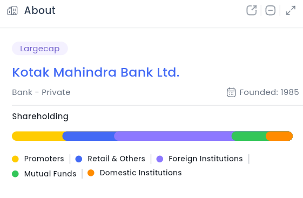Click the calendar icon next to Founded
Image resolution: width=303 pixels, height=198 pixels.
coord(231,92)
